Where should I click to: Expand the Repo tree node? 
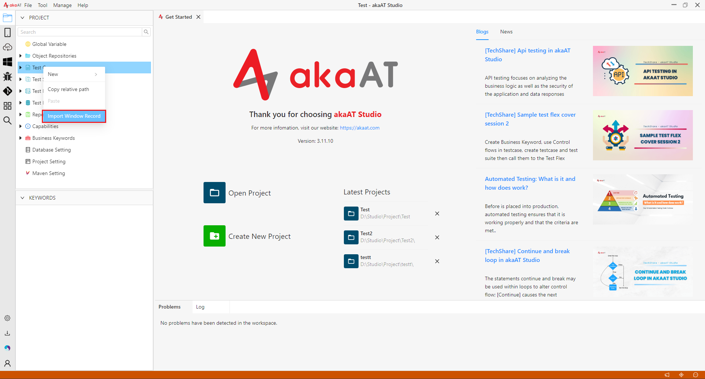pos(21,114)
